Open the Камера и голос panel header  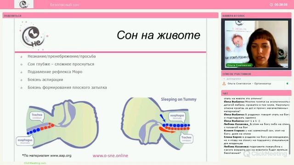click(256, 16)
